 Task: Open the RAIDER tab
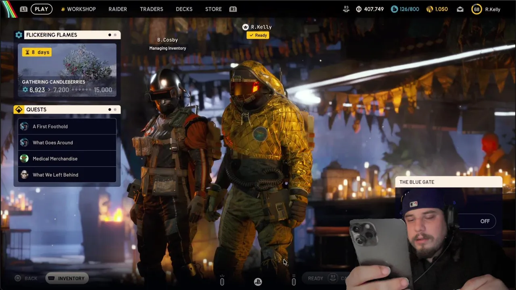coord(118,9)
